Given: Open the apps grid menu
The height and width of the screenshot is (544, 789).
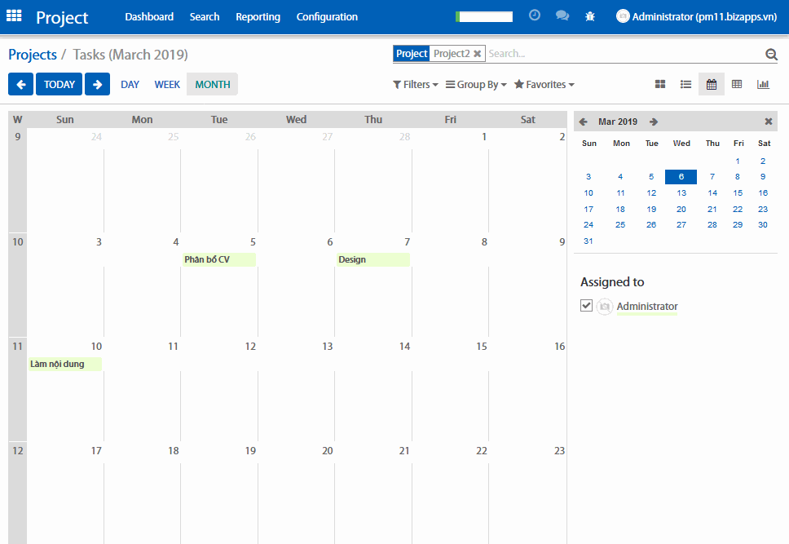Looking at the screenshot, I should pyautogui.click(x=14, y=16).
